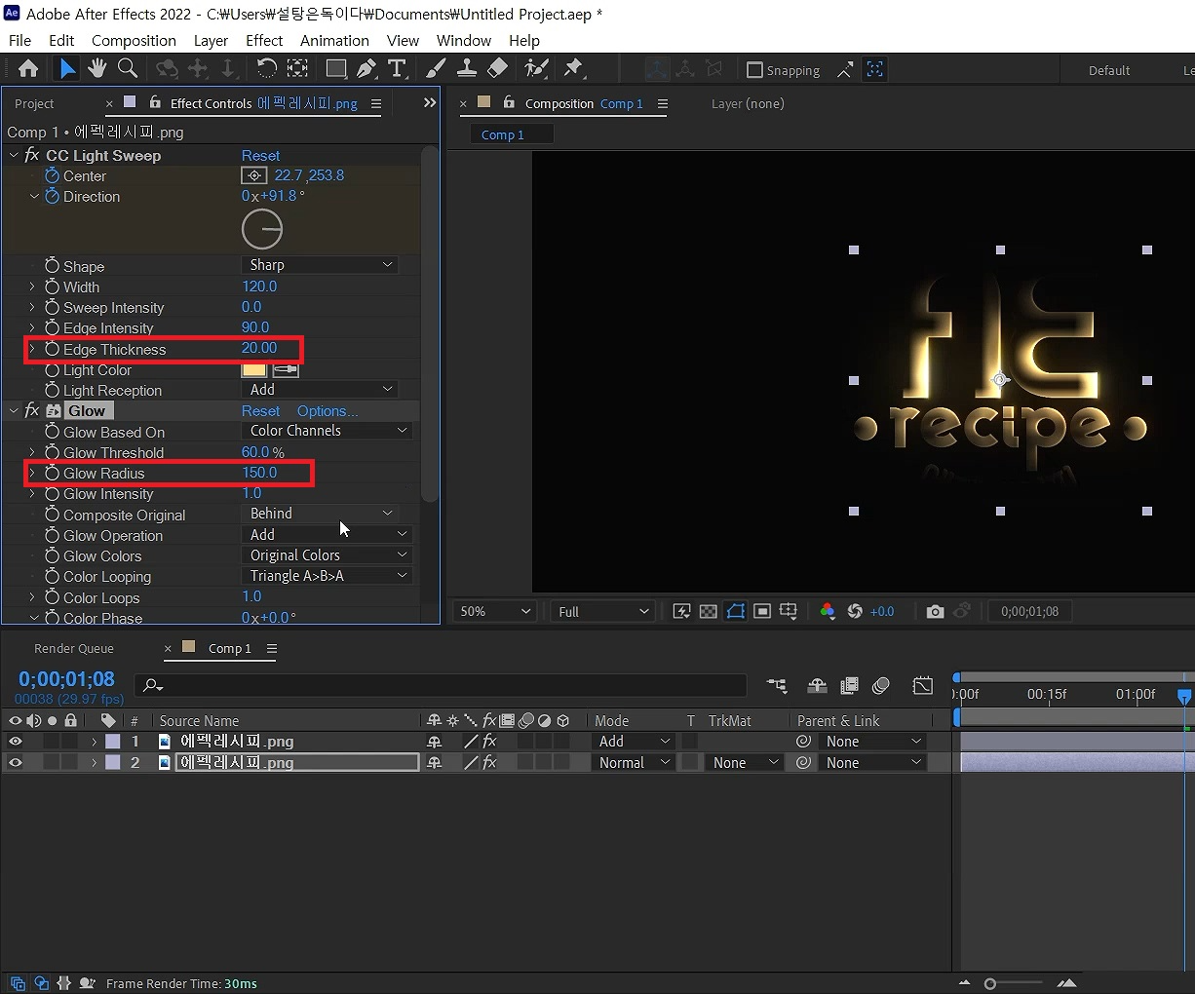The width and height of the screenshot is (1195, 994).
Task: Reset the Glow effect
Action: [260, 411]
